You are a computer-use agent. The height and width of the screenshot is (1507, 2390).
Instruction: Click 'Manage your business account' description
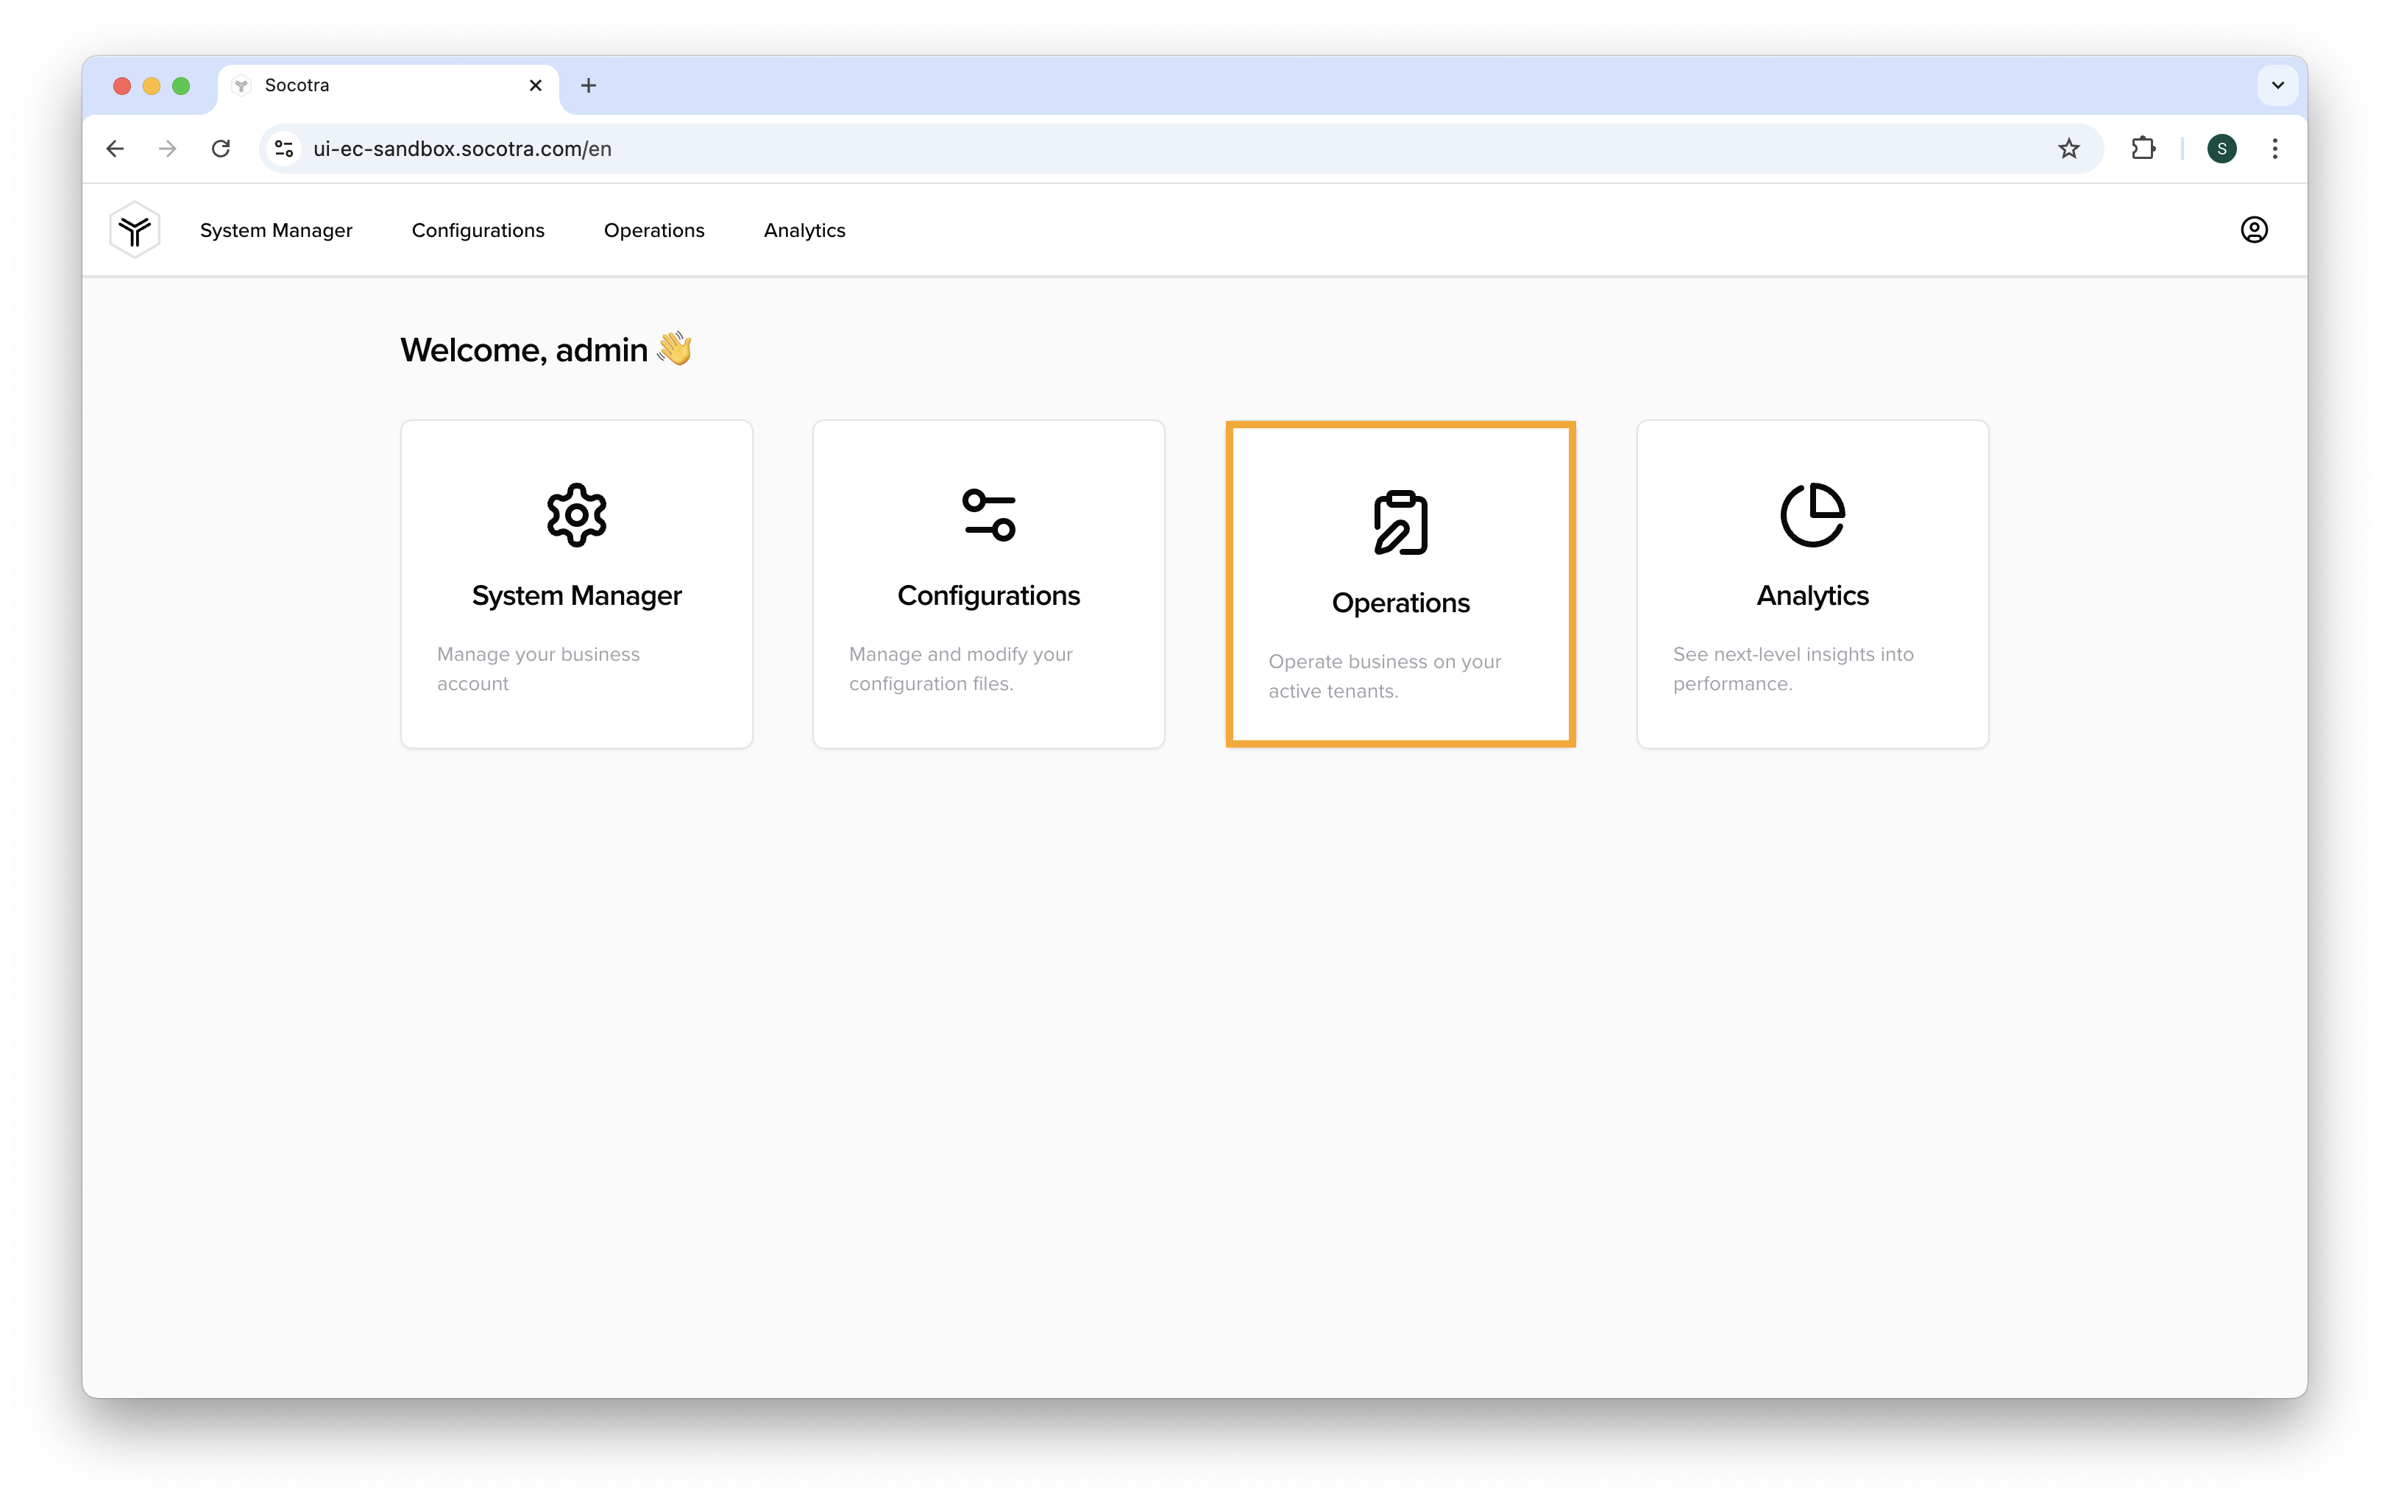539,669
